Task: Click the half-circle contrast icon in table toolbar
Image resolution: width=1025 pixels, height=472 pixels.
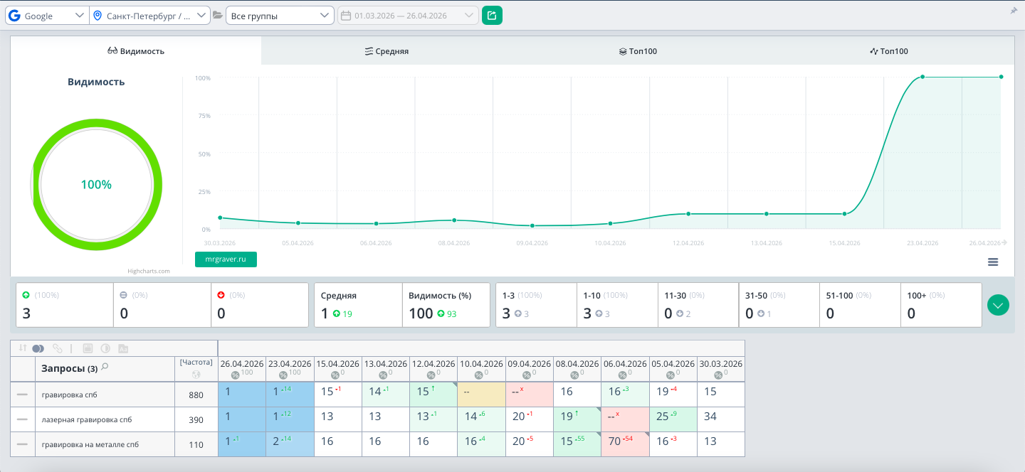Action: [105, 348]
